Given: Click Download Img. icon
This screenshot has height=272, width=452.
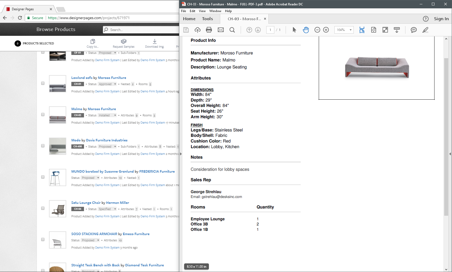Looking at the screenshot, I should pyautogui.click(x=155, y=43).
